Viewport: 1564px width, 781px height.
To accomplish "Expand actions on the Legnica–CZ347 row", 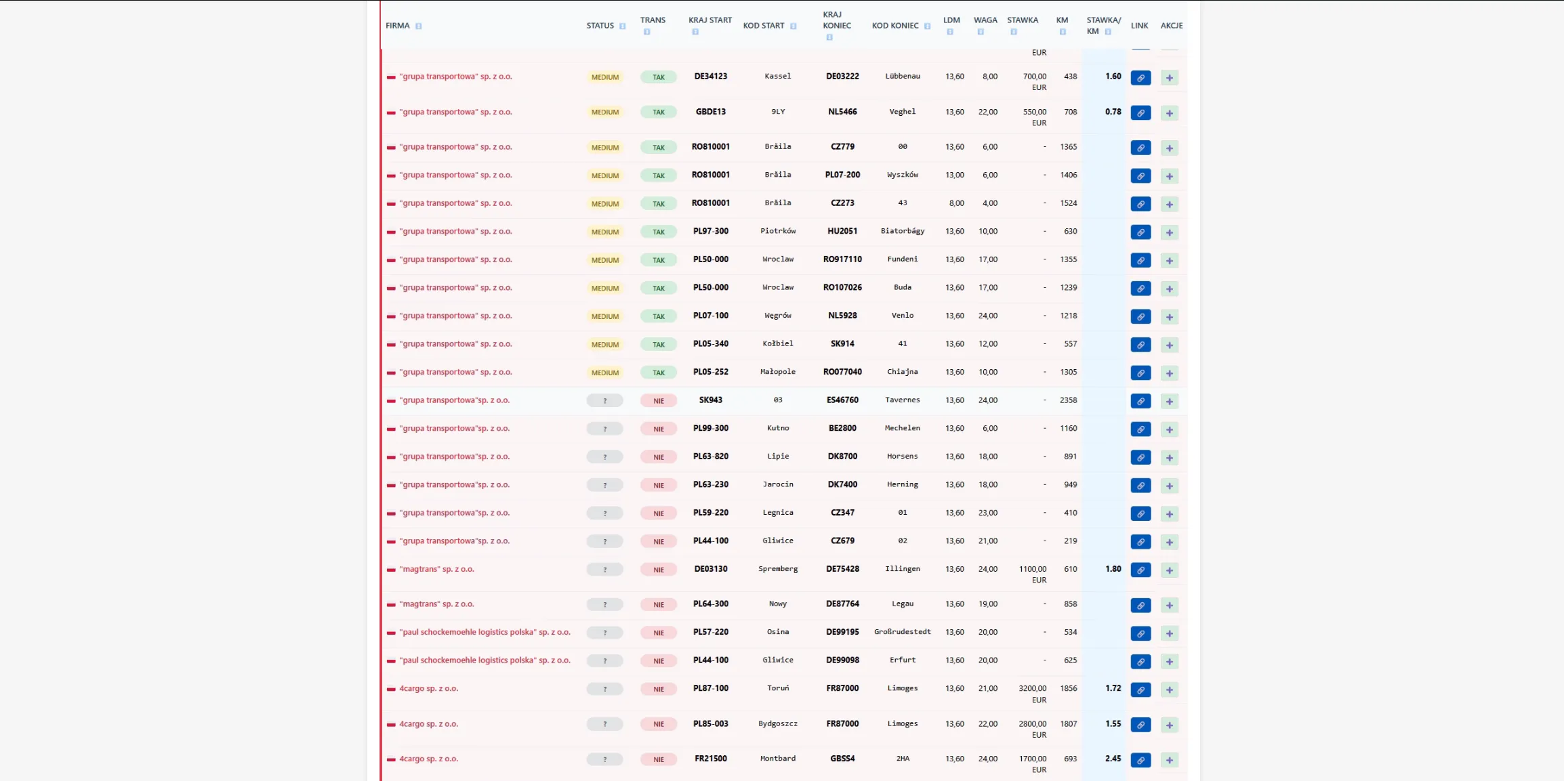I will [1169, 513].
